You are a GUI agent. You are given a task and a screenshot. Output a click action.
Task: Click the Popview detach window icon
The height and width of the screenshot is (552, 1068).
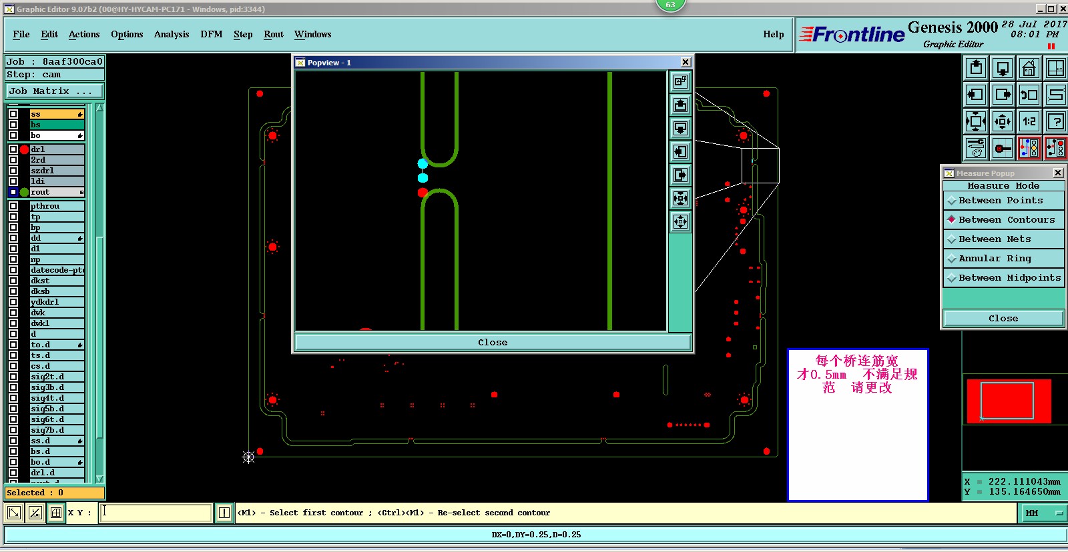(x=680, y=81)
